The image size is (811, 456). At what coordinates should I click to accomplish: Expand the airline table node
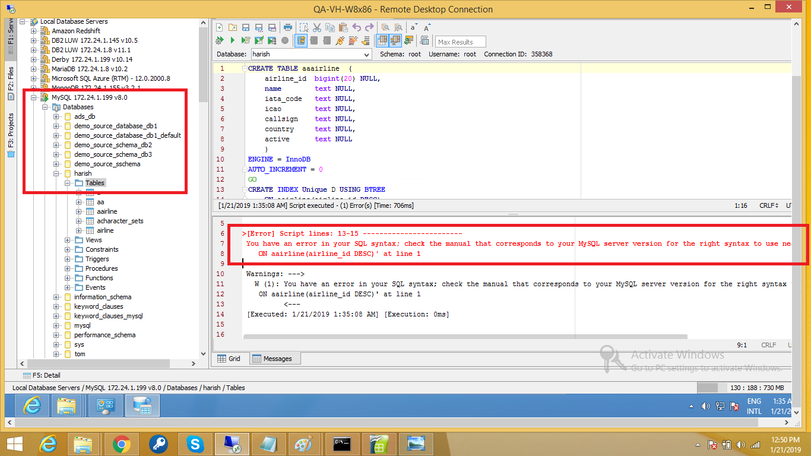pos(79,230)
